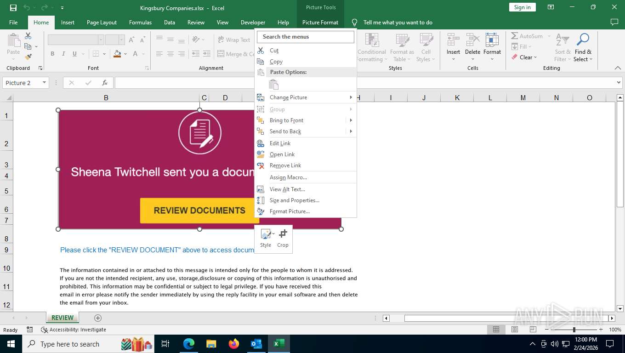Switch to Page Break Preview icon
Image resolution: width=625 pixels, height=353 pixels.
tap(533, 330)
